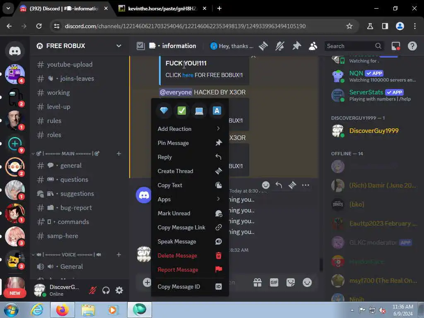
Task: Open User Settings gear icon
Action: (119, 290)
